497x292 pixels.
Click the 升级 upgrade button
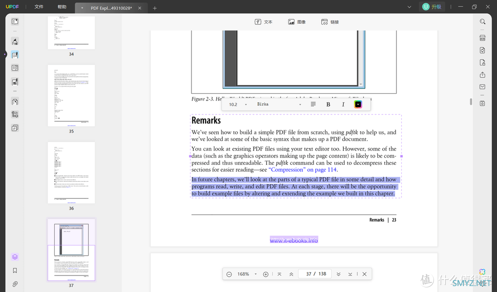[x=432, y=7]
